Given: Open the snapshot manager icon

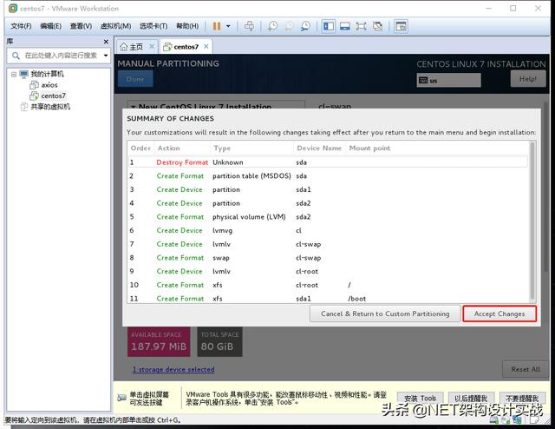Looking at the screenshot, I should (305, 26).
